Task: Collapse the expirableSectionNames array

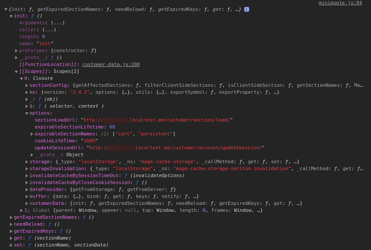Action: [32, 134]
